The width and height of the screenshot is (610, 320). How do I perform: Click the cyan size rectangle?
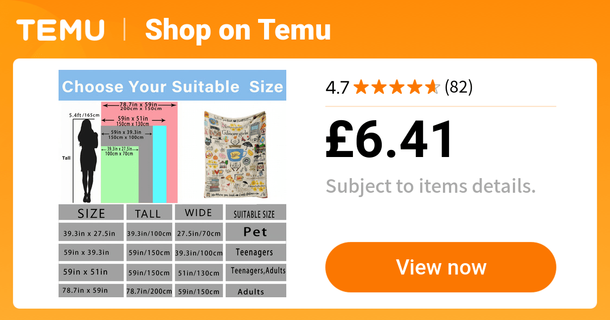pyautogui.click(x=159, y=165)
